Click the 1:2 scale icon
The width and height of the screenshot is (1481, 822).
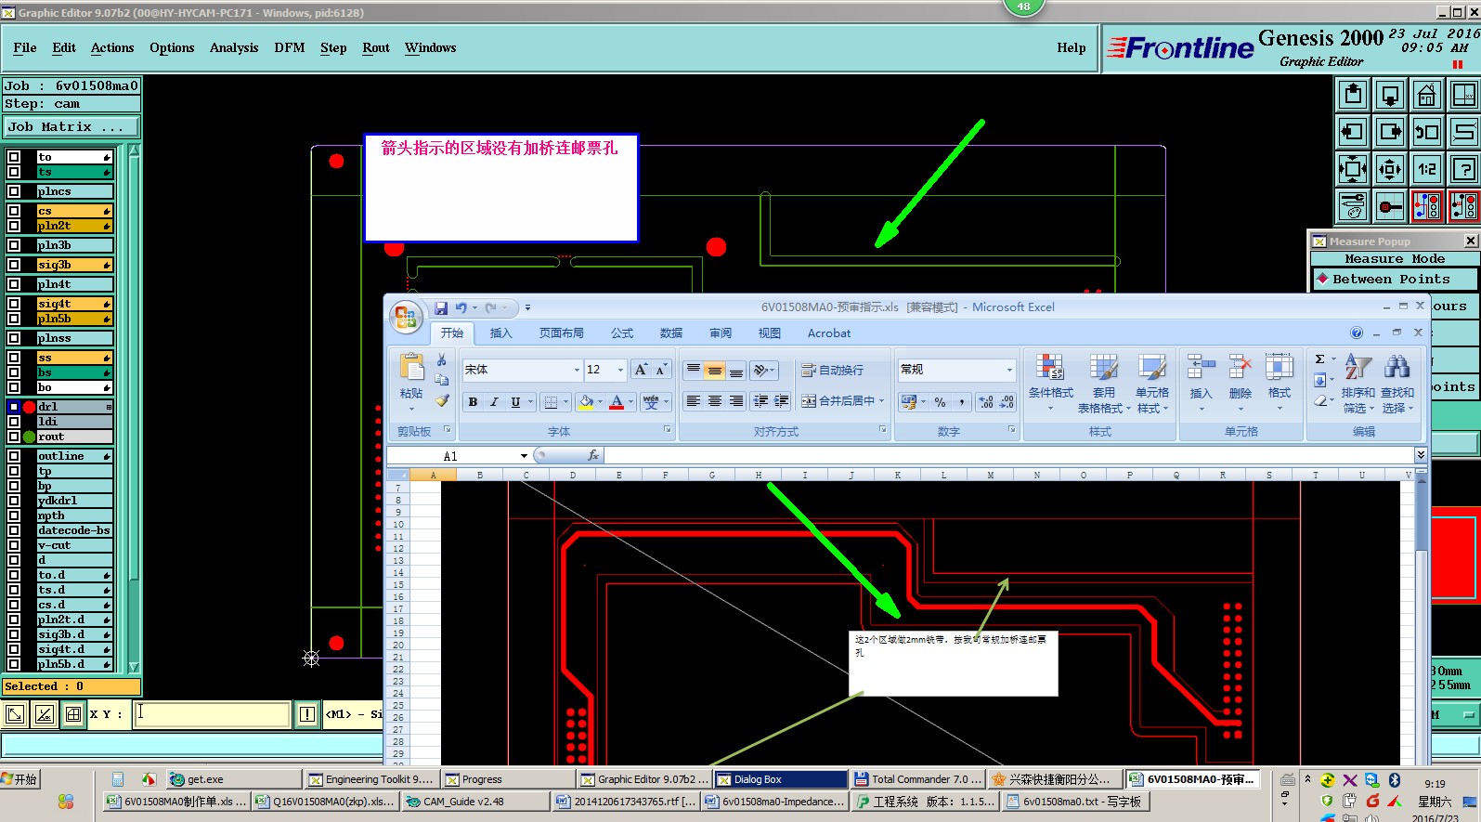(x=1427, y=169)
